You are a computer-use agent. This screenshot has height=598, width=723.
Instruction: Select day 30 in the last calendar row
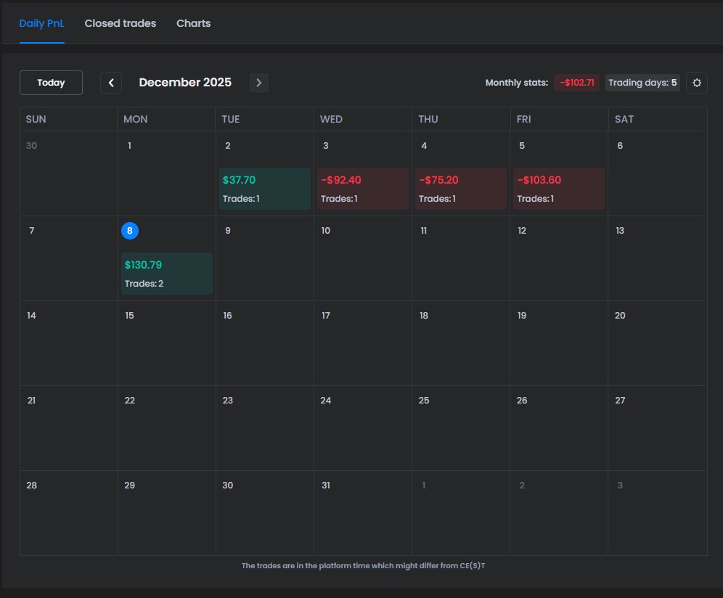227,485
